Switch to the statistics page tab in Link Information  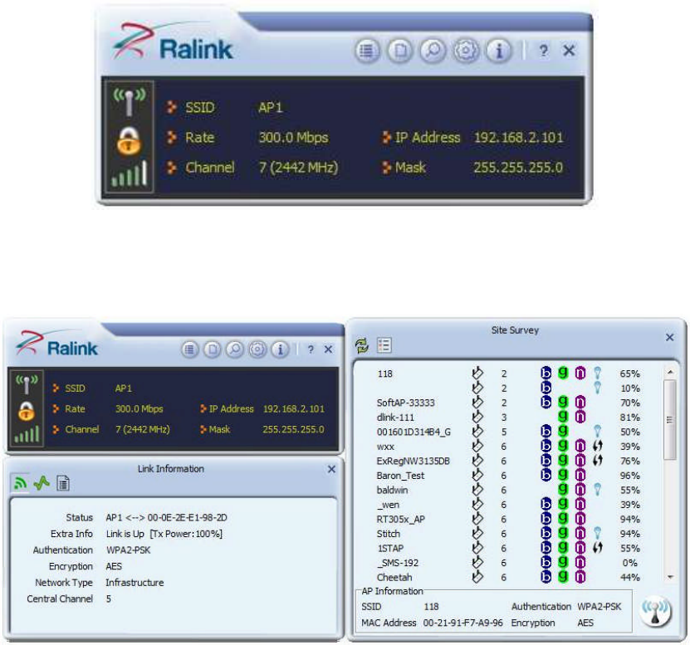[63, 483]
